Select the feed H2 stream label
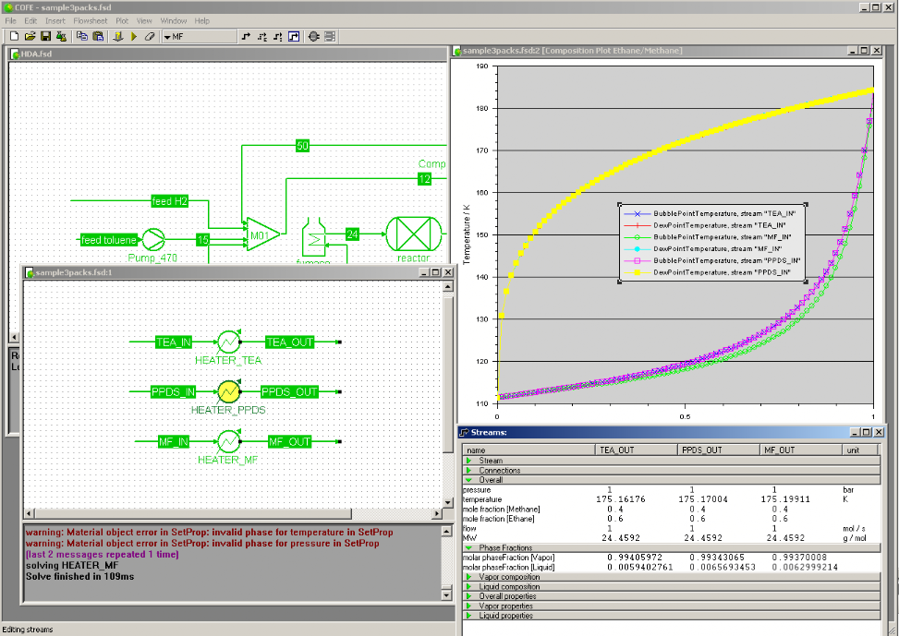Image resolution: width=899 pixels, height=636 pixels. pyautogui.click(x=170, y=201)
